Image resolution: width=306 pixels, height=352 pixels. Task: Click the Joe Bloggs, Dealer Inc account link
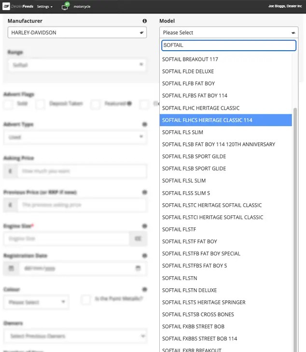tap(285, 6)
